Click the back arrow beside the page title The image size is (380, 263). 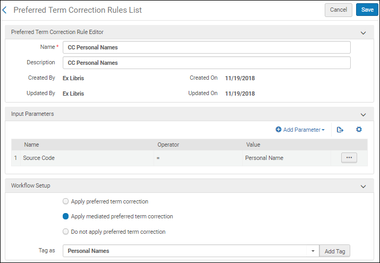point(5,10)
